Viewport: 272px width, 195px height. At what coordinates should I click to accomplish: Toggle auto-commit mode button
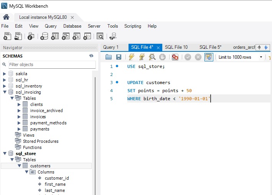(208, 57)
